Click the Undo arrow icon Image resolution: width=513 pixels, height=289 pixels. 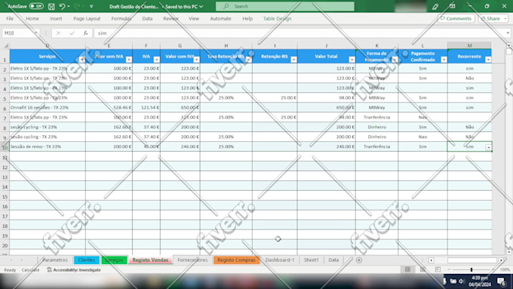point(62,6)
